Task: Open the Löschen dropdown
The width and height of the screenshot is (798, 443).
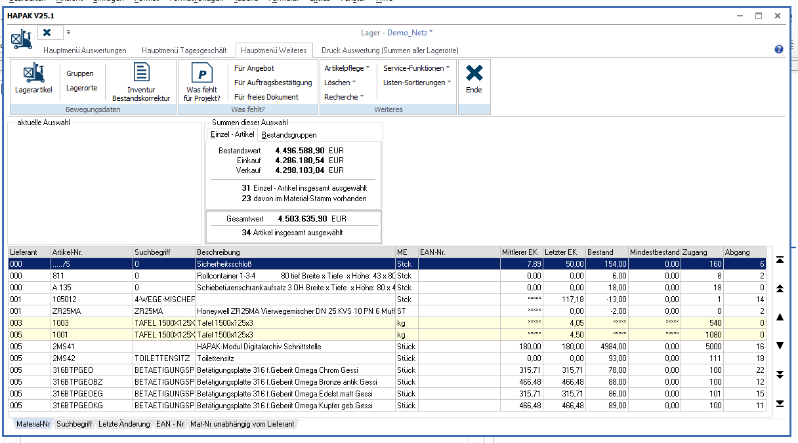Action: [340, 83]
